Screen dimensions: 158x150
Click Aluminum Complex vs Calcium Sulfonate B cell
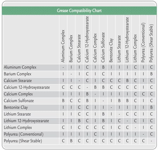click(103, 67)
